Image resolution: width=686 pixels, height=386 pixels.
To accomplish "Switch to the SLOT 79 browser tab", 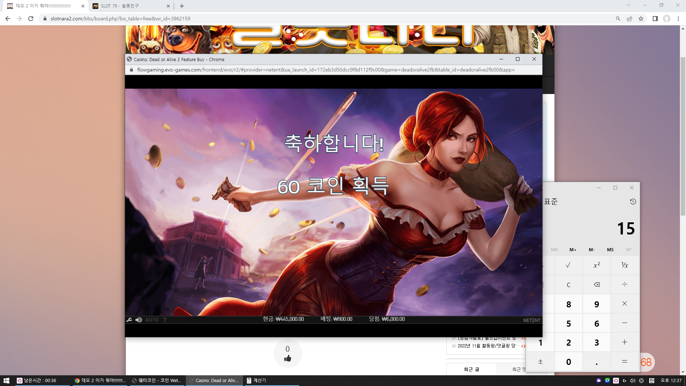I will click(130, 6).
